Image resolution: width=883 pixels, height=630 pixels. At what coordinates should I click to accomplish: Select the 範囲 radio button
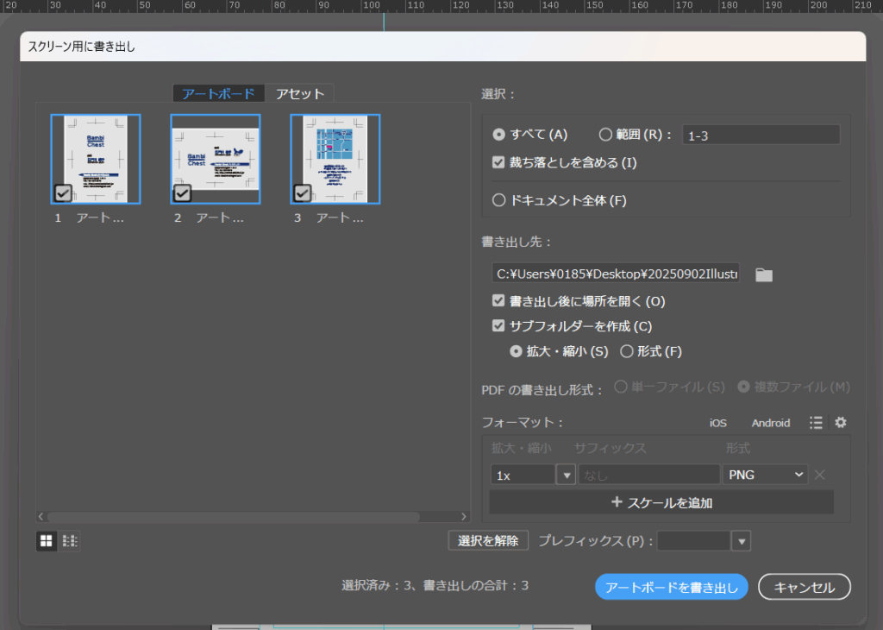[605, 135]
